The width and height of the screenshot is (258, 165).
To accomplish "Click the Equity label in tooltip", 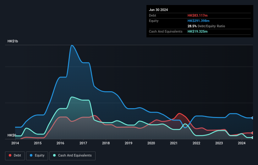I will point(154,21).
